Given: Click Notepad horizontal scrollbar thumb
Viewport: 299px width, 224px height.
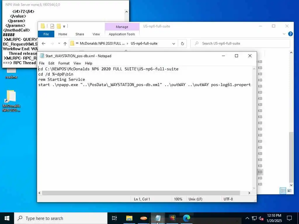Looking at the screenshot, I should point(141,193).
